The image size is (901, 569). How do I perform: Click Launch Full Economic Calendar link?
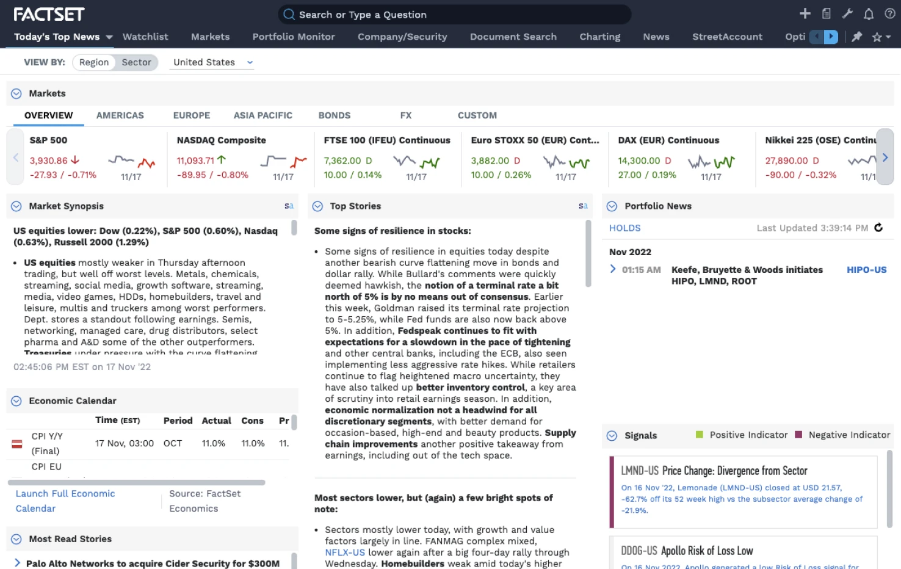point(65,501)
